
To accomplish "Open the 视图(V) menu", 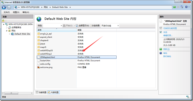I will point(16,12).
